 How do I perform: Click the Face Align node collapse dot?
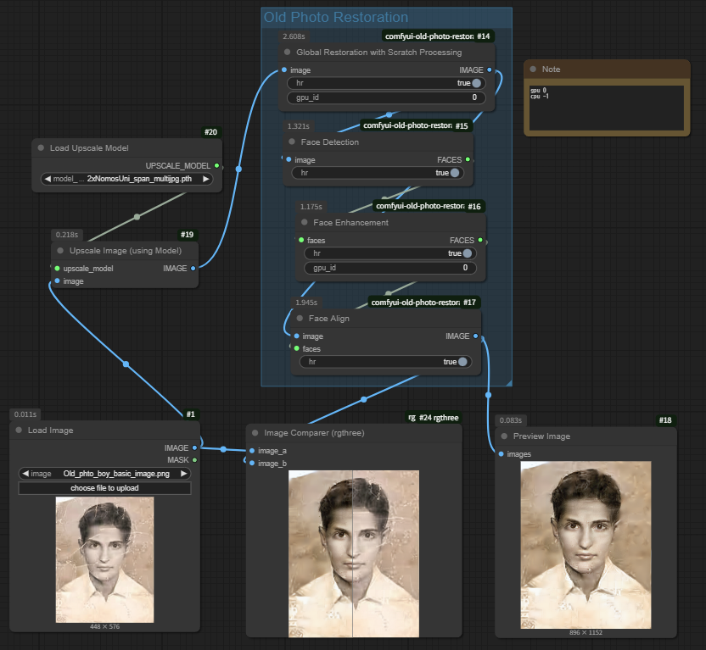pos(300,319)
